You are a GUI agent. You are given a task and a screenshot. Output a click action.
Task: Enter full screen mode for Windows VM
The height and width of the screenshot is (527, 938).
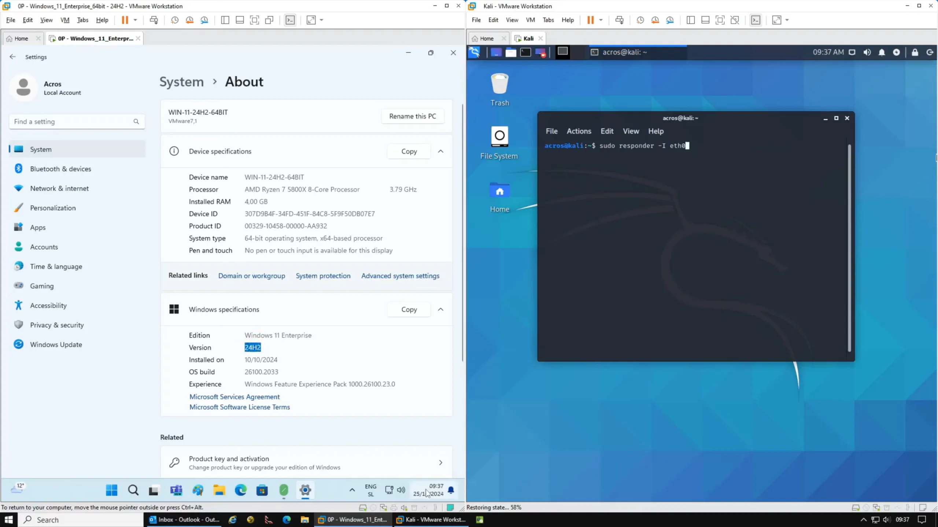click(x=254, y=20)
